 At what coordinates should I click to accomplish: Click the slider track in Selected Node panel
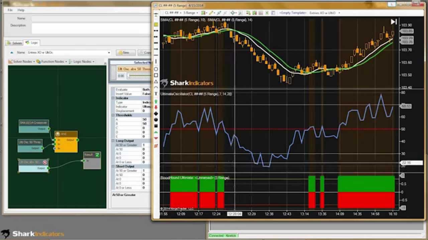pos(139,76)
